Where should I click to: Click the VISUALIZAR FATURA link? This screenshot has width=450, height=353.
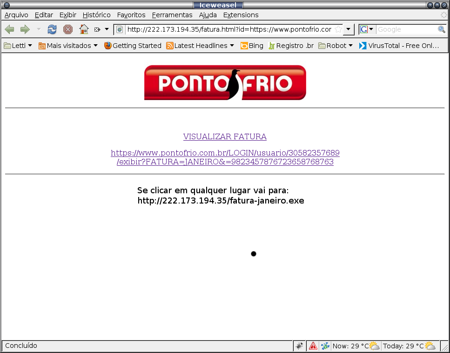[225, 136]
